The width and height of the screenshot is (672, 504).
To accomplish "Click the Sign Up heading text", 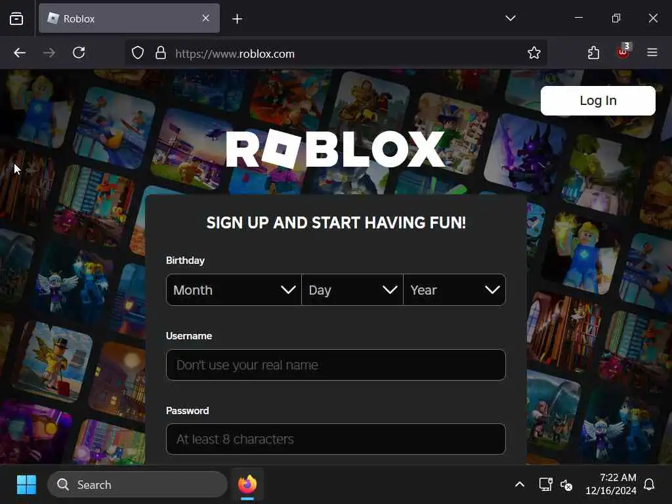I will (336, 223).
